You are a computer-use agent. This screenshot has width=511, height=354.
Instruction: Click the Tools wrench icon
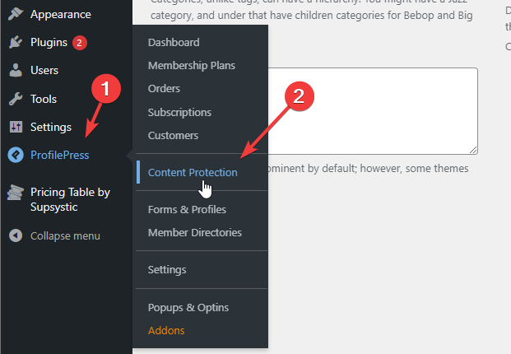16,99
